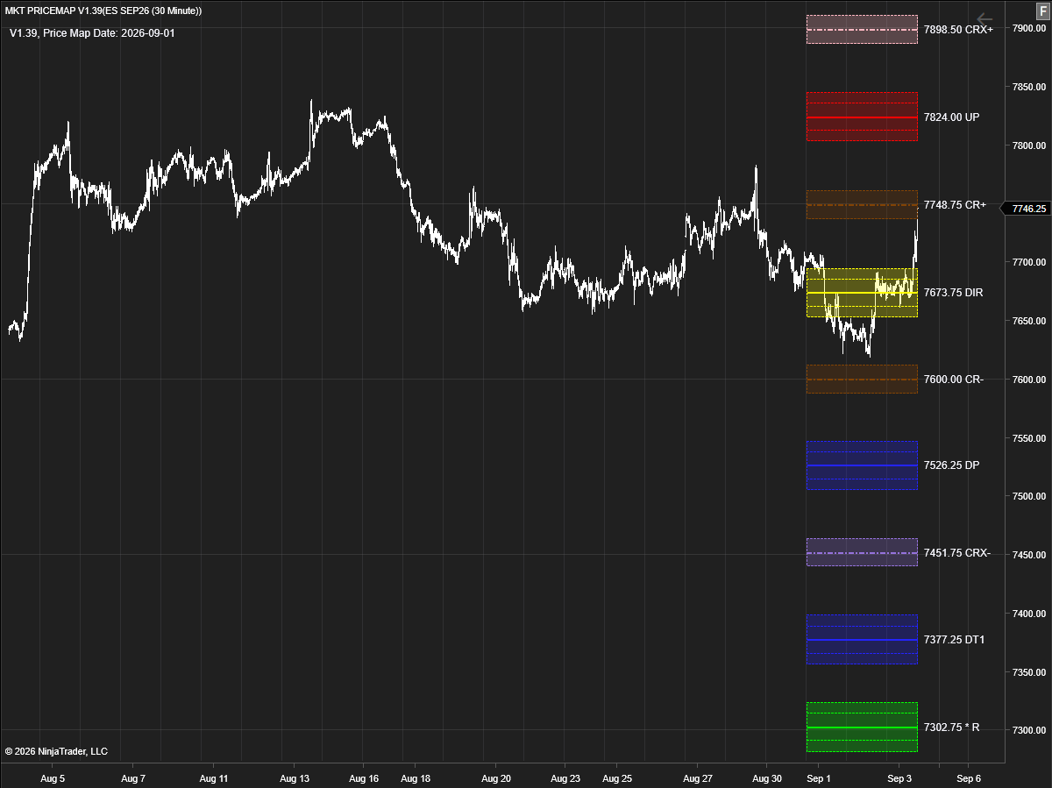
Task: Click the Aug 20 date axis label
Action: (x=496, y=778)
